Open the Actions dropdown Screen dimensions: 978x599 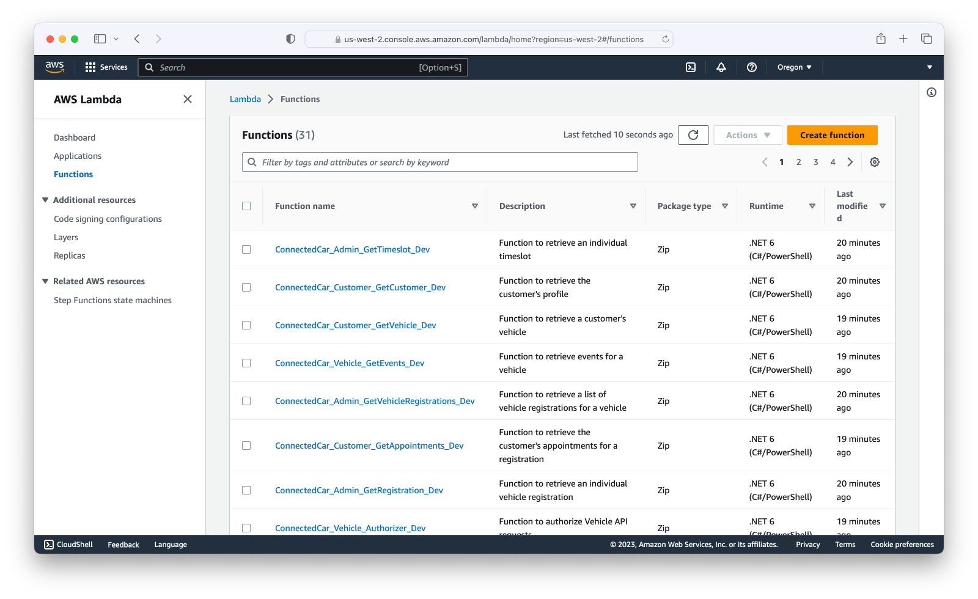click(748, 135)
